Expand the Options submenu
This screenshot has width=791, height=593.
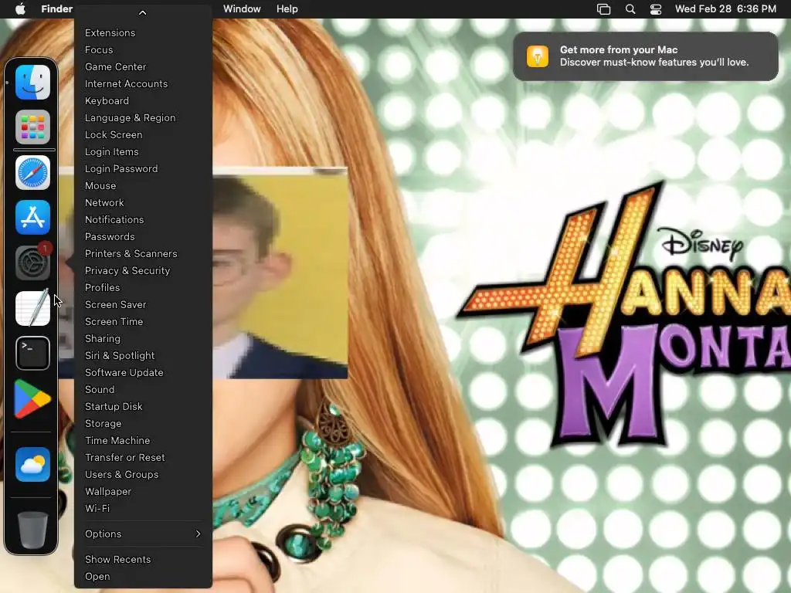click(x=143, y=534)
